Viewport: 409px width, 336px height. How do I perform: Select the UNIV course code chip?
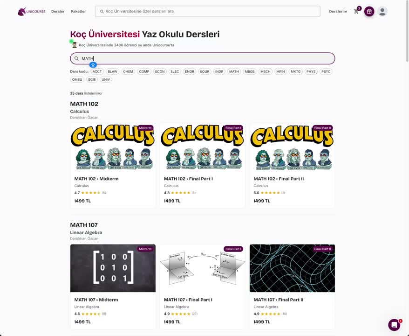pyautogui.click(x=106, y=79)
